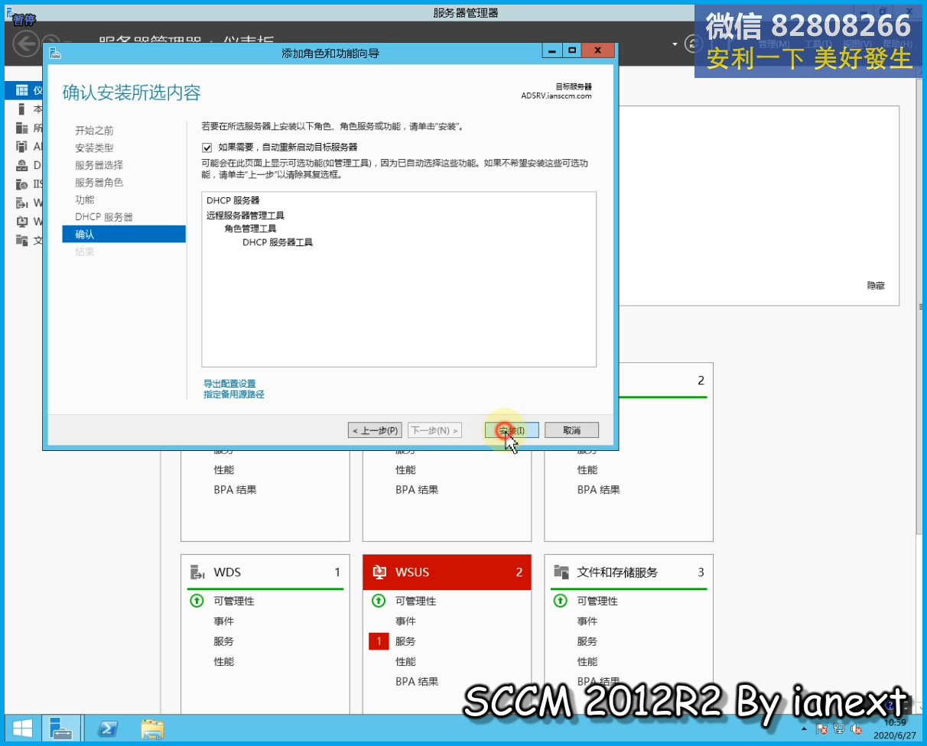Image resolution: width=927 pixels, height=746 pixels.
Task: Toggle automatic restart of destination server checkbox
Action: click(207, 148)
